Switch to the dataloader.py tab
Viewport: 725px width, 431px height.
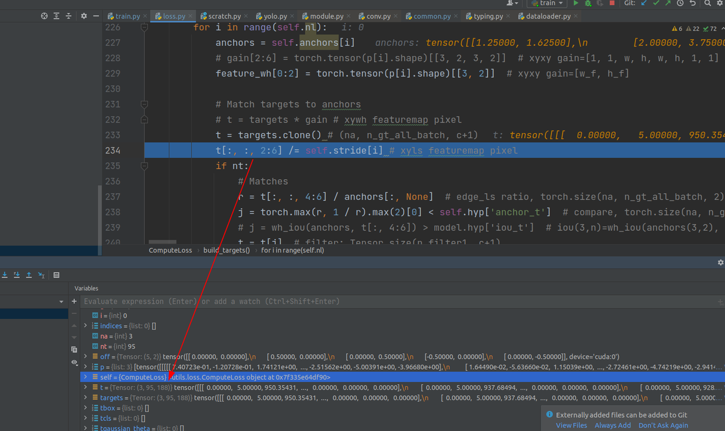tap(548, 16)
